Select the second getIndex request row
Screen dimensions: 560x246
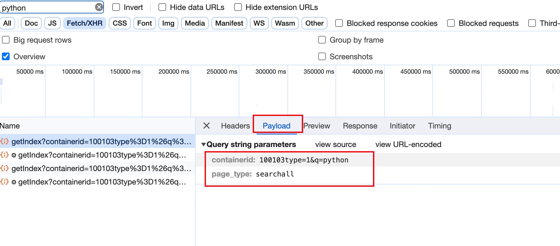click(98, 155)
